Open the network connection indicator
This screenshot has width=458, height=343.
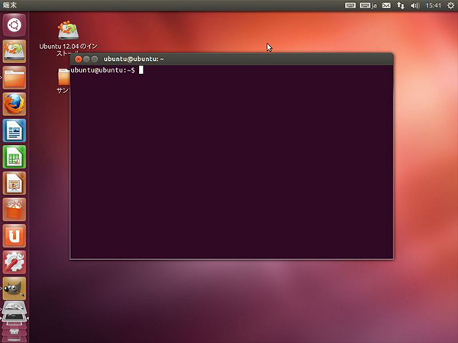pyautogui.click(x=401, y=5)
